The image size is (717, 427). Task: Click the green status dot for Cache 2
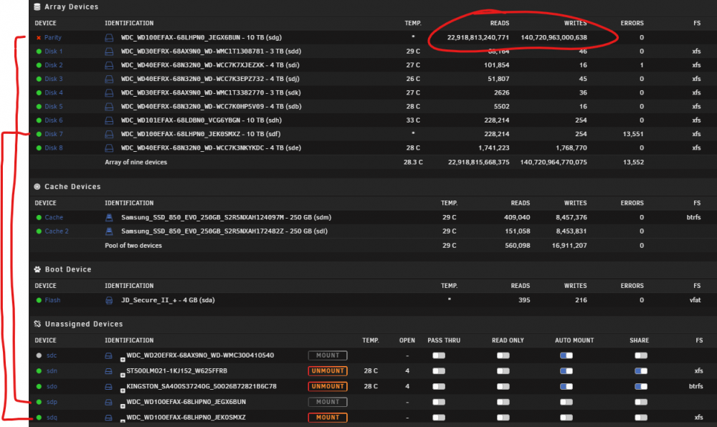coord(39,231)
